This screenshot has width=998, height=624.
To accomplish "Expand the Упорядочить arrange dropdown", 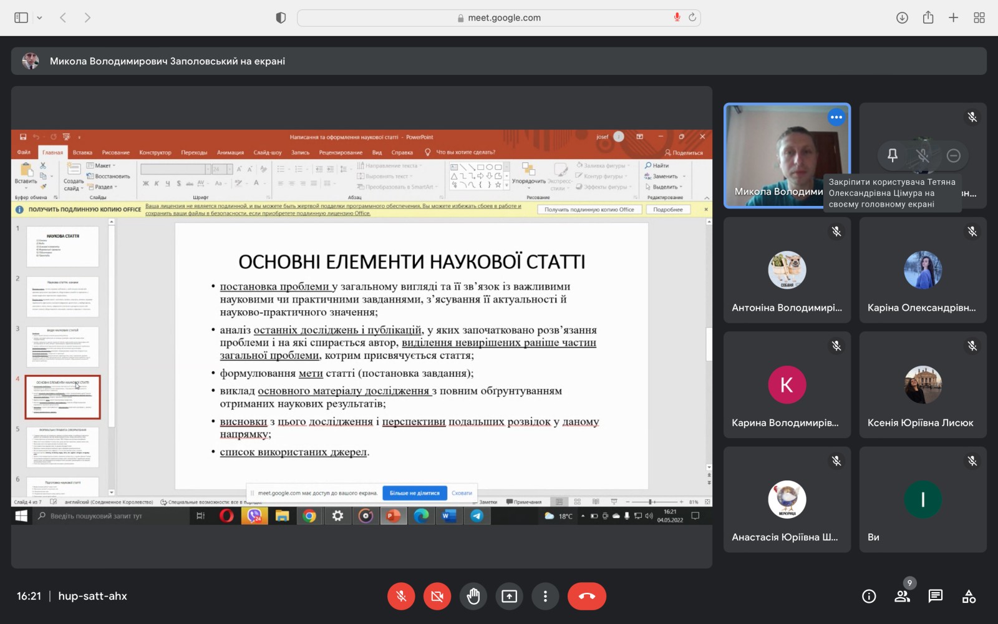I will point(529,176).
